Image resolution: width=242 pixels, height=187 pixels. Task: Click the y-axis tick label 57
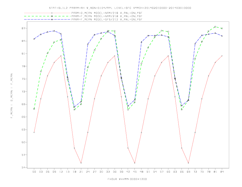click(24, 155)
